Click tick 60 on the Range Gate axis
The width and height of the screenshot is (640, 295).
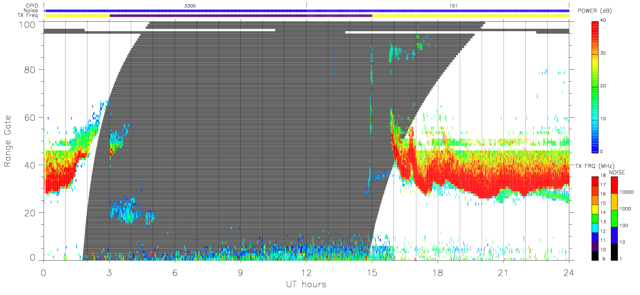(x=31, y=117)
